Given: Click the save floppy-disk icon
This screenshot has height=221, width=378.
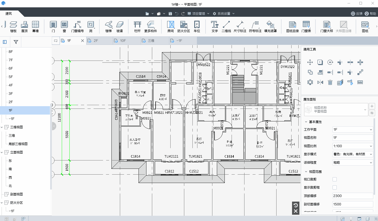Looking at the screenshot, I should click(x=170, y=14).
